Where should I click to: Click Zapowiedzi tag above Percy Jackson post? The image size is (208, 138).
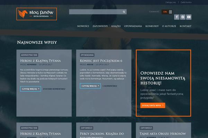[x=86, y=128]
